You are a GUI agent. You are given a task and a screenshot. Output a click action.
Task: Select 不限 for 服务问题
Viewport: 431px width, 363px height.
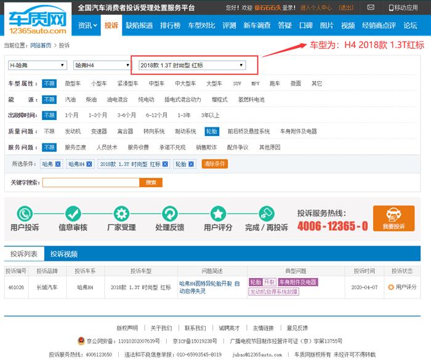pyautogui.click(x=49, y=148)
